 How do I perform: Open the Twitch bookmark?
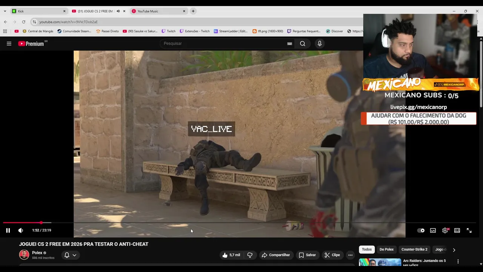coord(169,31)
